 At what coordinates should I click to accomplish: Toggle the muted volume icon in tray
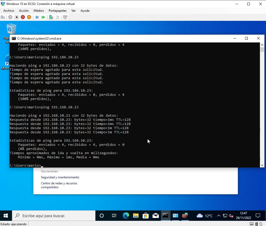click(231, 216)
